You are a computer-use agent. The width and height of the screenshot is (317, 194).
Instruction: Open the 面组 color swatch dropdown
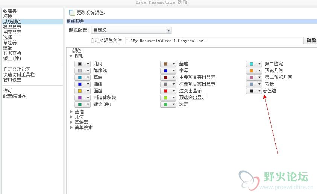82,91
